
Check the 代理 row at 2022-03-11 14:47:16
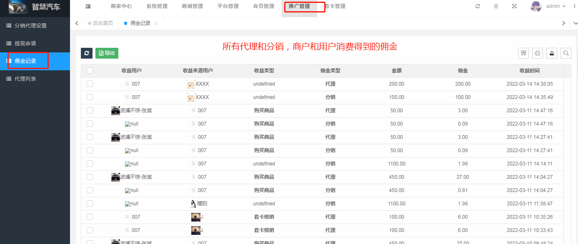(90, 111)
